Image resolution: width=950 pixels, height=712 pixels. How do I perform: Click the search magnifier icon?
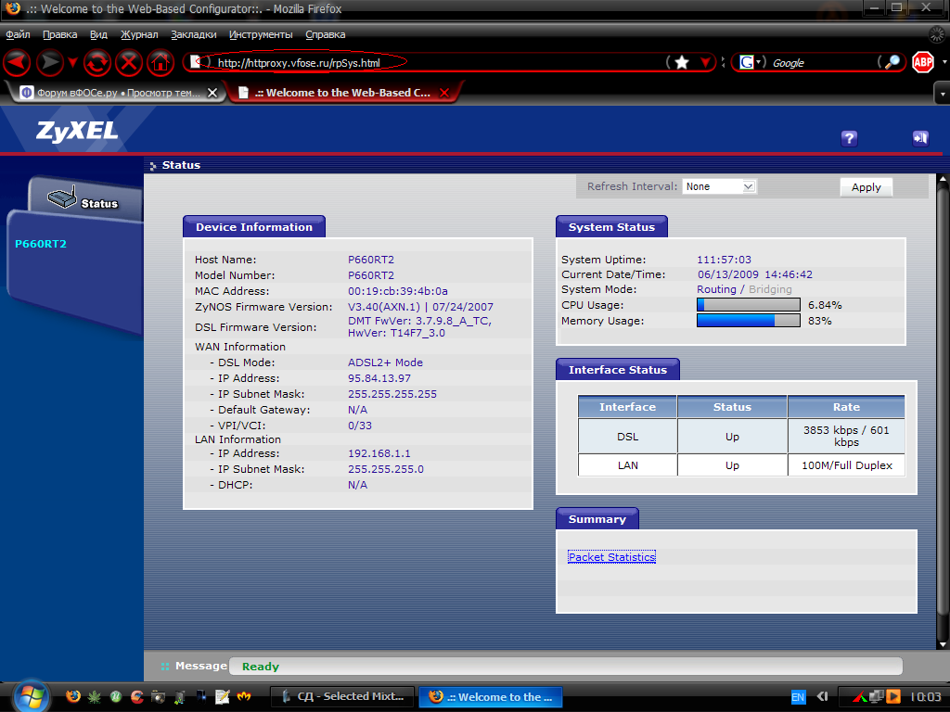point(892,62)
